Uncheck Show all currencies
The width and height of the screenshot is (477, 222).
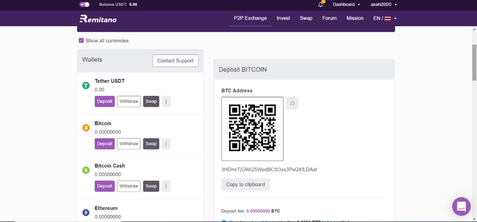coord(81,40)
